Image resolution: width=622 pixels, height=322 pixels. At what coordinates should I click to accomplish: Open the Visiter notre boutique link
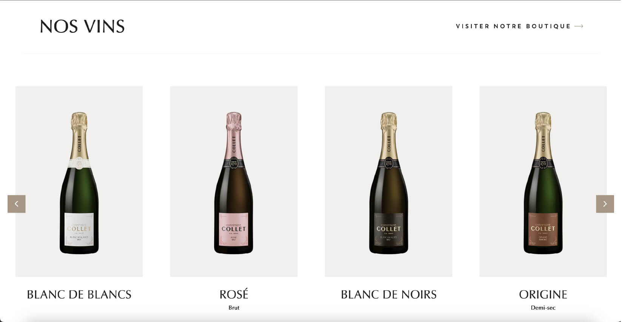pos(520,26)
